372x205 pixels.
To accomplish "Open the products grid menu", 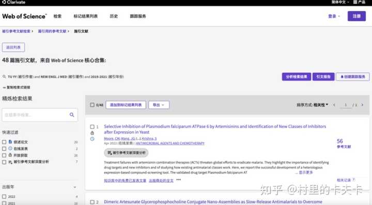I will pos(359,2).
